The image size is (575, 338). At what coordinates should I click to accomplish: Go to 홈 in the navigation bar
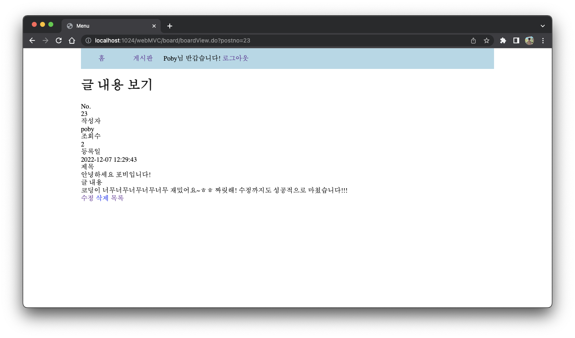[102, 58]
